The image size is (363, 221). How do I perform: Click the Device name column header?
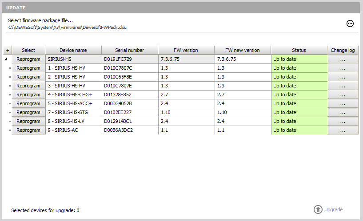73,50
